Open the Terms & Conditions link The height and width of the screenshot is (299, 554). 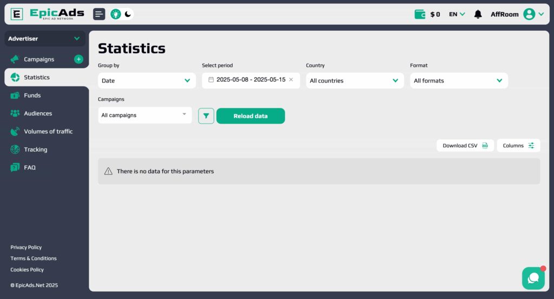(x=34, y=259)
